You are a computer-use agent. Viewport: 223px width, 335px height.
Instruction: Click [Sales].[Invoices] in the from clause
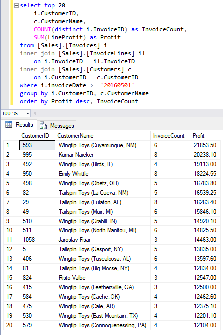pos(69,45)
